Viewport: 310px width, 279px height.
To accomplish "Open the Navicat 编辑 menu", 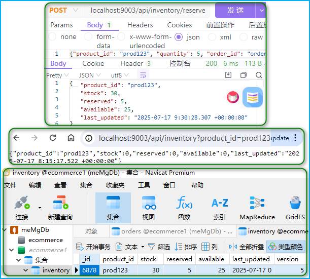I will [x=35, y=185].
